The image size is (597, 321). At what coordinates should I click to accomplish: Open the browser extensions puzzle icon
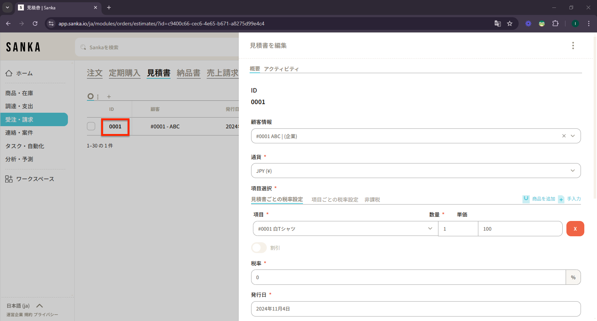(555, 24)
